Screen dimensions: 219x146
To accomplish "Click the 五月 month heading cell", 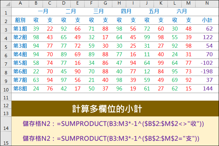I will tap(154, 12).
